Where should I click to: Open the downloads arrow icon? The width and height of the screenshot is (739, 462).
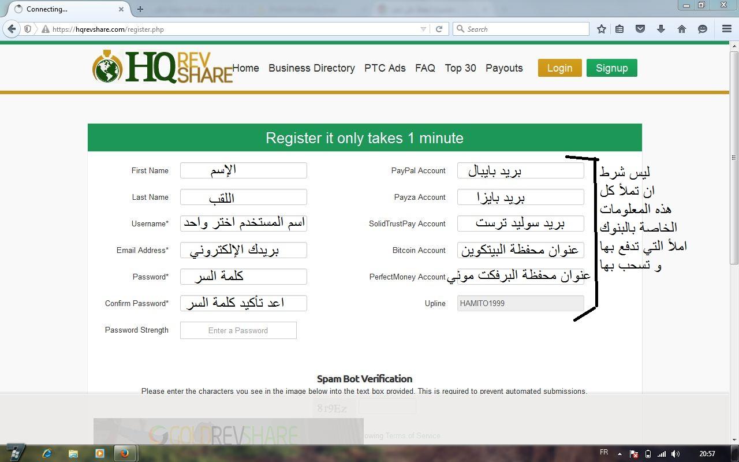click(661, 29)
